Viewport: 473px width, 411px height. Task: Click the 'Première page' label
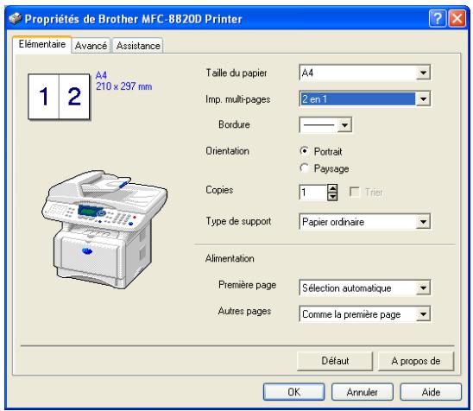click(x=248, y=285)
